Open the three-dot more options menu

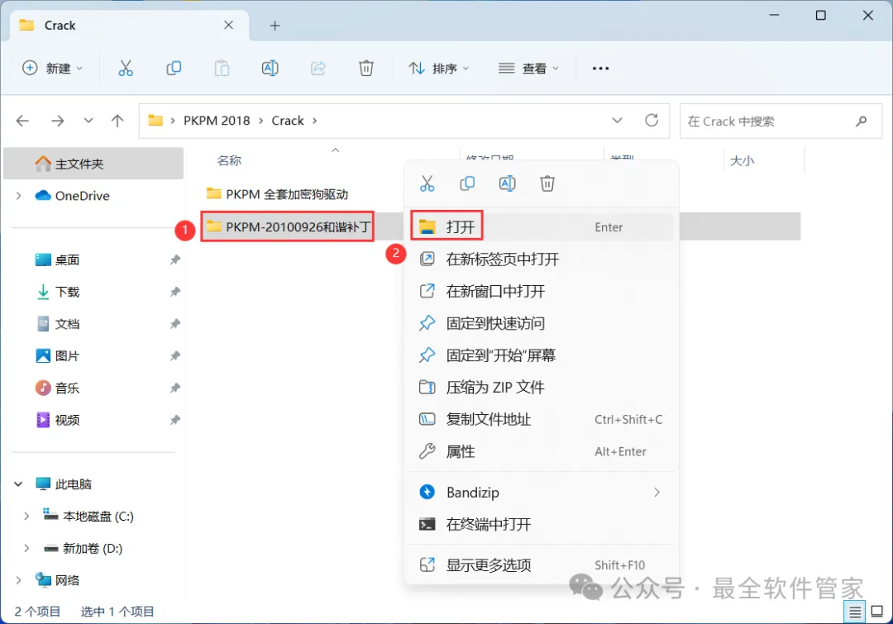pos(600,69)
